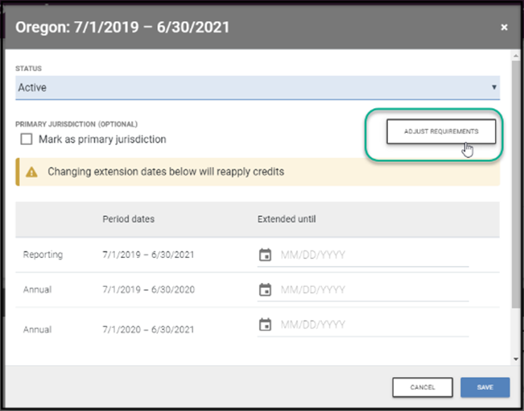Viewport: 524px width, 411px height.
Task: Open calendar picker for Annual 2020–2021 row
Action: 265,325
